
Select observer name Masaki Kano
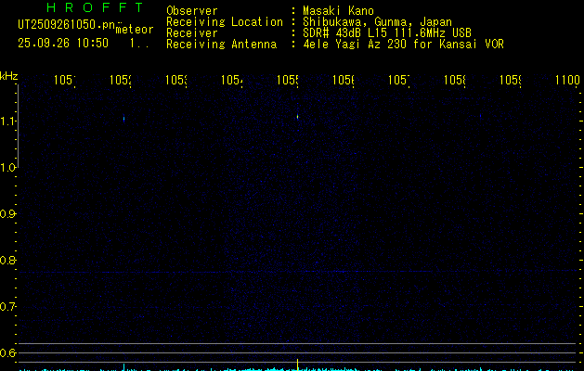338,11
